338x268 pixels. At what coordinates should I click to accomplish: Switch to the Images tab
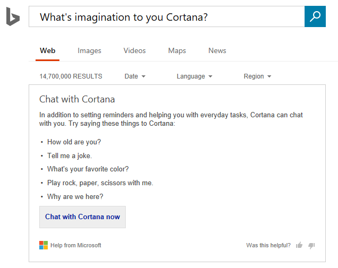click(89, 51)
